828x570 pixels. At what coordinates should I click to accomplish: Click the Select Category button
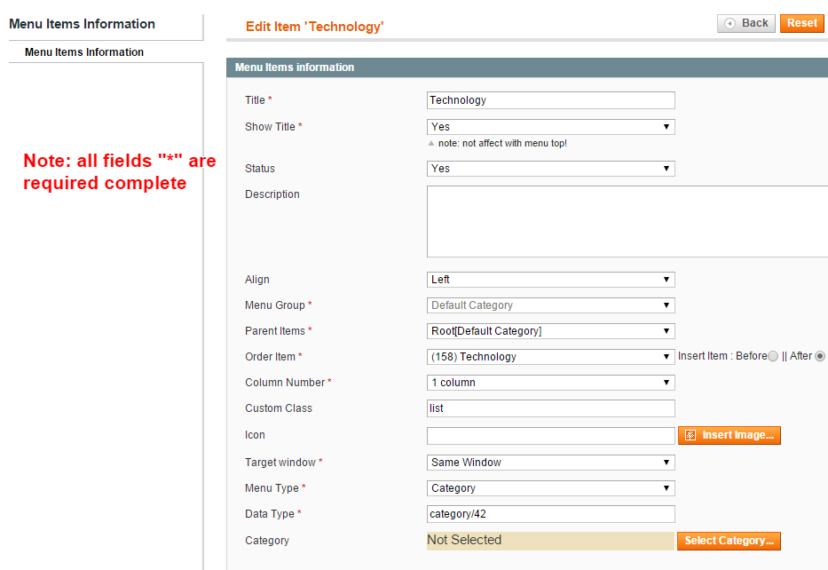tap(729, 541)
